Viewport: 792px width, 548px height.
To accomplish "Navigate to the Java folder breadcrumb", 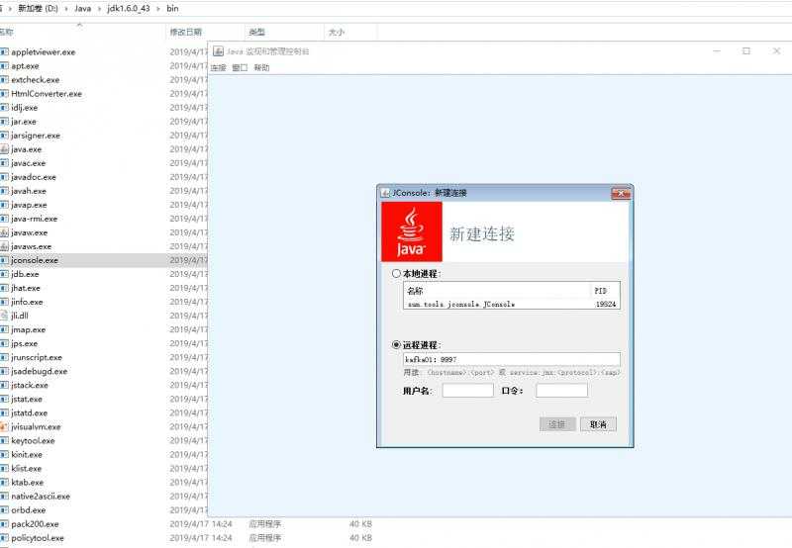I will click(x=83, y=9).
